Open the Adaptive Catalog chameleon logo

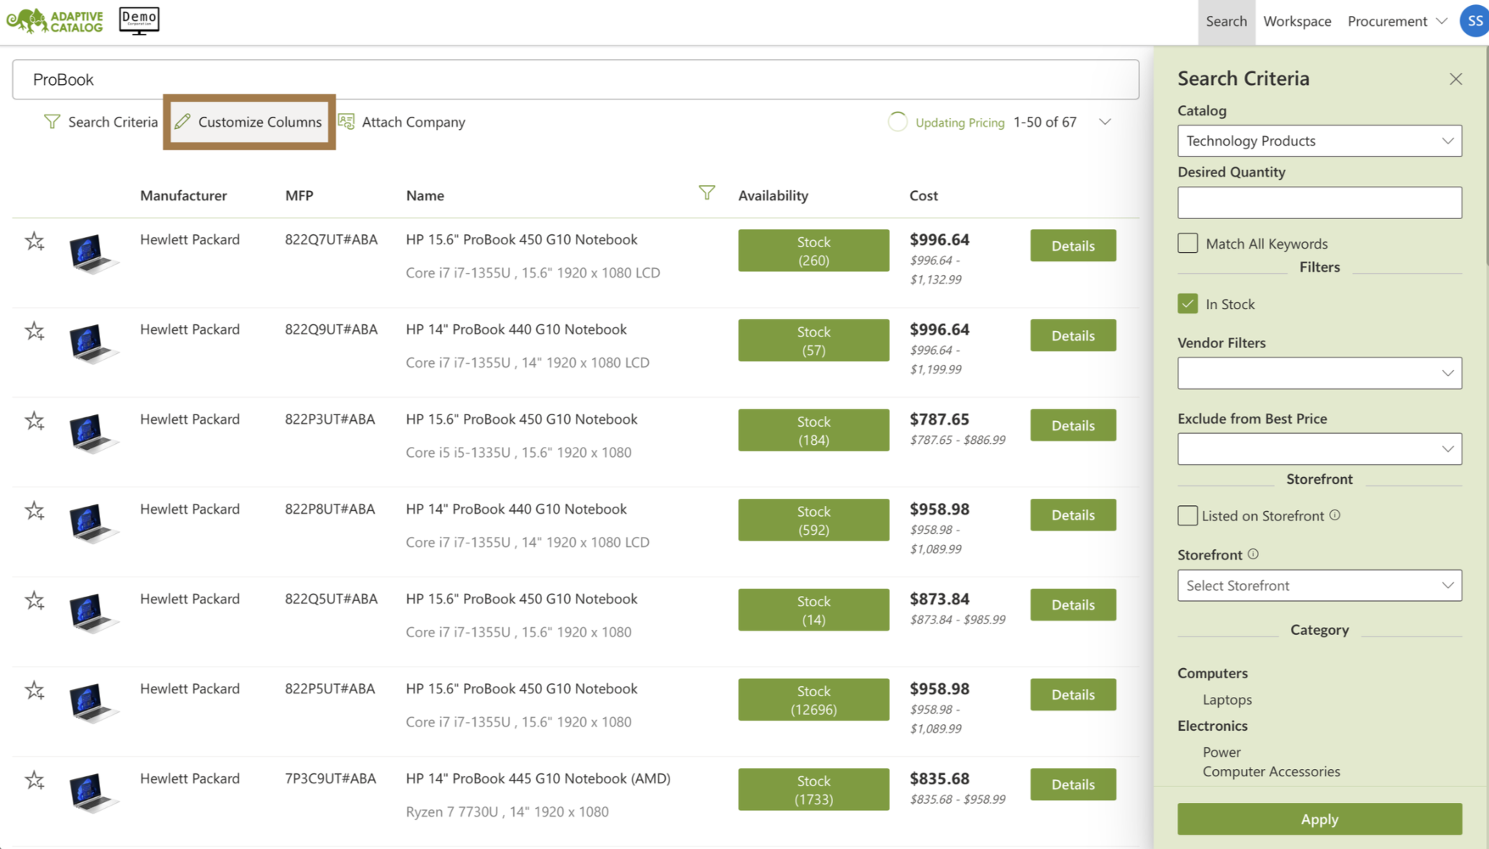coord(55,21)
